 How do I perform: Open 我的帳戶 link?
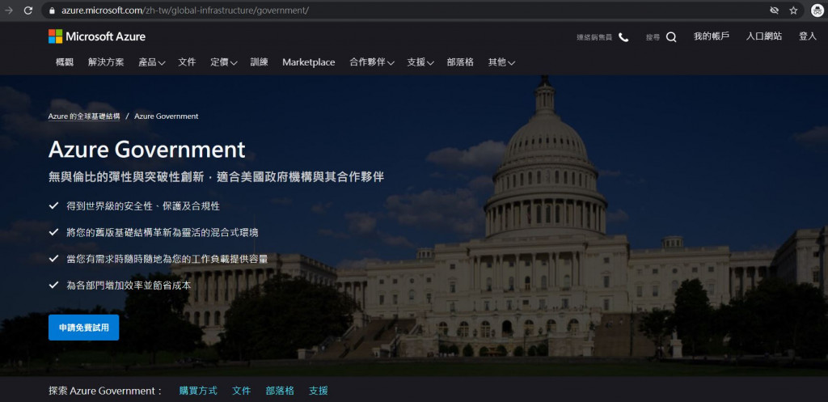tap(712, 36)
